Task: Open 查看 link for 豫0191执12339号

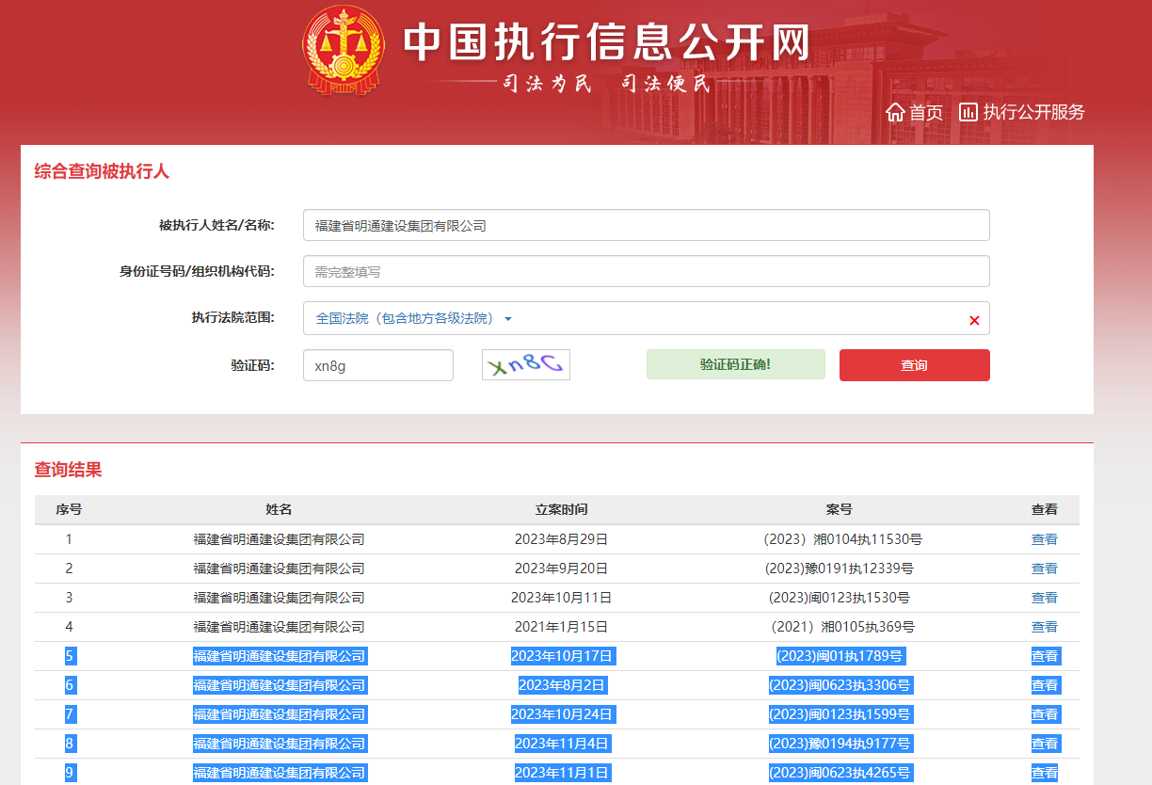Action: (1044, 569)
